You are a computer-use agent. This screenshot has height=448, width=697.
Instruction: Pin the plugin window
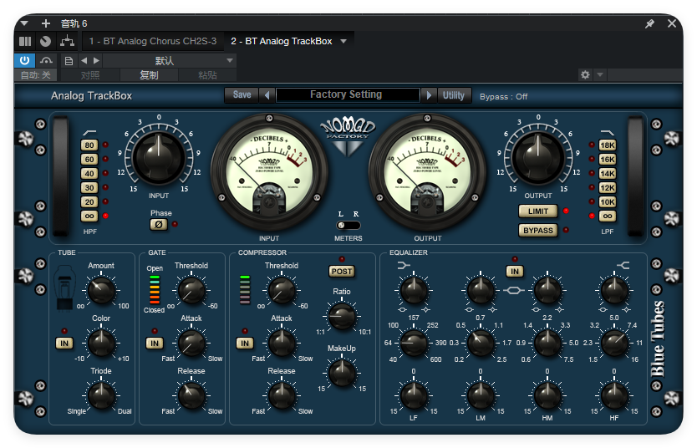point(649,23)
